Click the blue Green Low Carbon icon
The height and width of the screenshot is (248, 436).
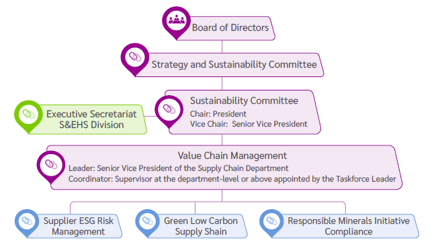148,222
